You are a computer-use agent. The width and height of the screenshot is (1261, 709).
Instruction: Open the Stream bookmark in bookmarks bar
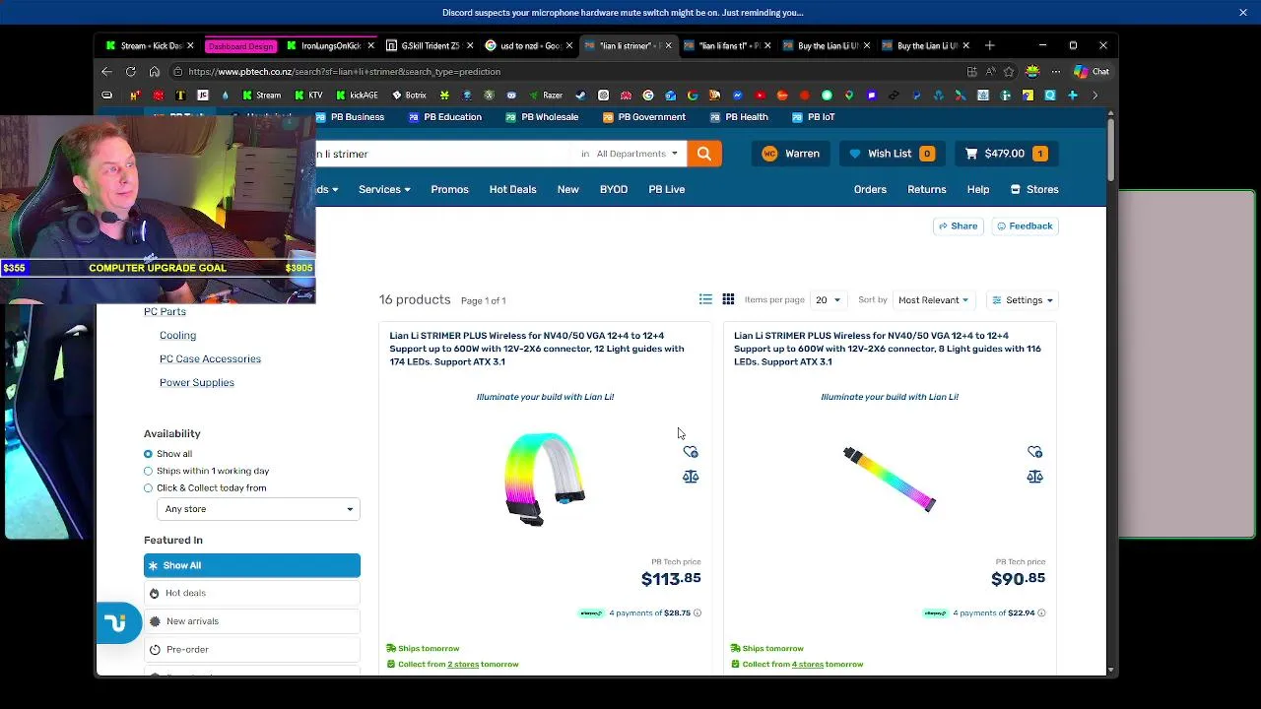(262, 96)
